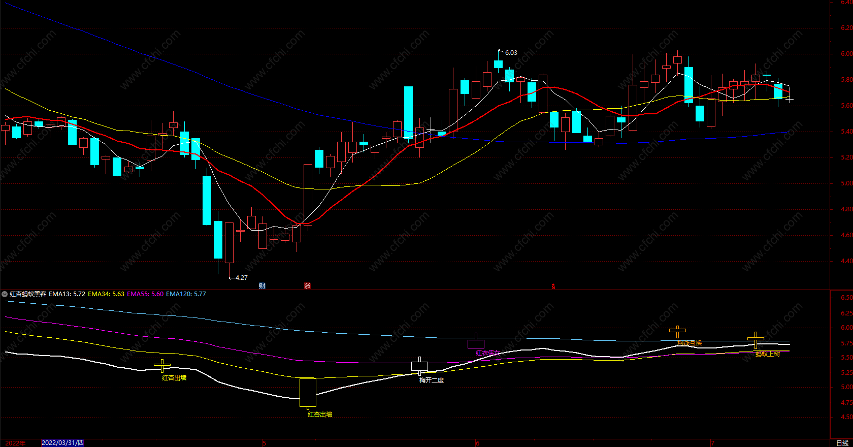The height and width of the screenshot is (447, 853).
Task: Click the month 6 marker on time axis
Action: pos(477,443)
